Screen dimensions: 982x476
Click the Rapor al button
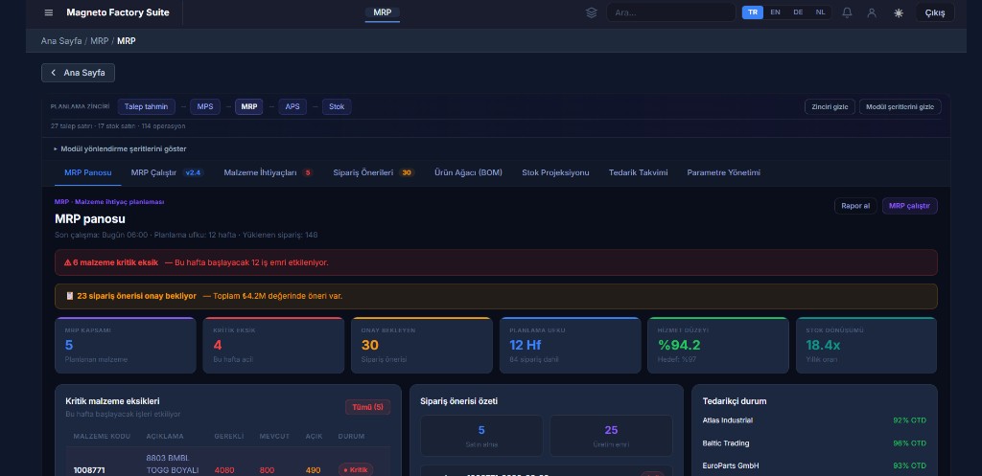tap(854, 206)
